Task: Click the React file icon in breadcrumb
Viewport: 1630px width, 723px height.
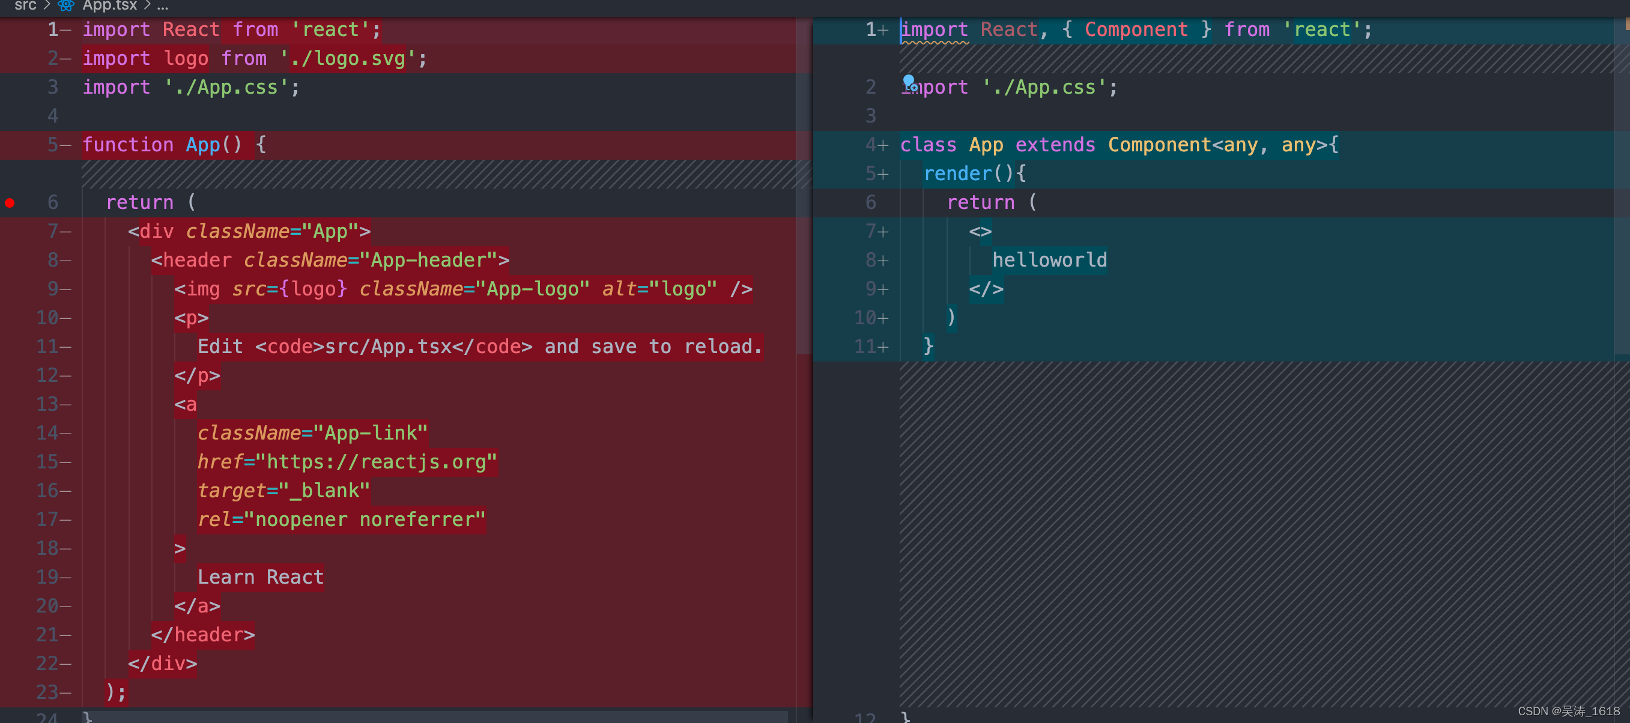Action: tap(66, 5)
